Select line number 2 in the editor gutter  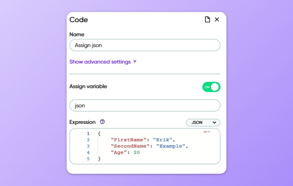tap(88, 140)
